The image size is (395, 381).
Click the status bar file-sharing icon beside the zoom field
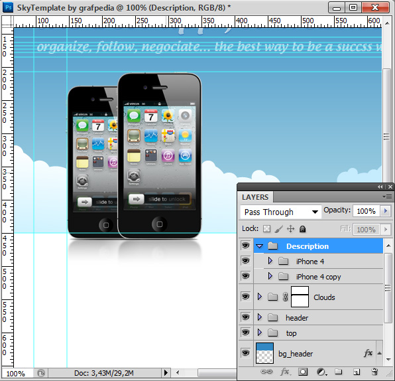tap(41, 372)
